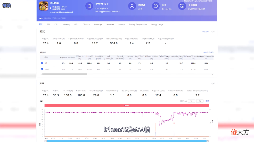This screenshot has width=254, height=142.
Task: Click help icon beside Drop(FPS)[/h] in FPS section
Action: tap(102, 91)
